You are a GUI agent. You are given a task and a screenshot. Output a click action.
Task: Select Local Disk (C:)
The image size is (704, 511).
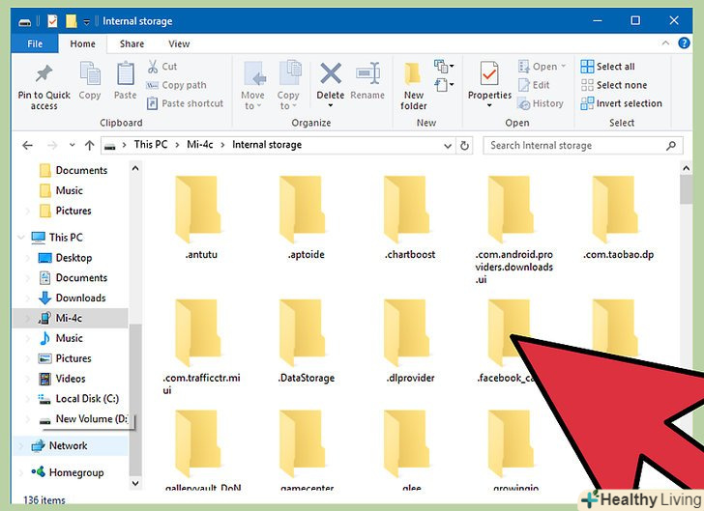(78, 399)
